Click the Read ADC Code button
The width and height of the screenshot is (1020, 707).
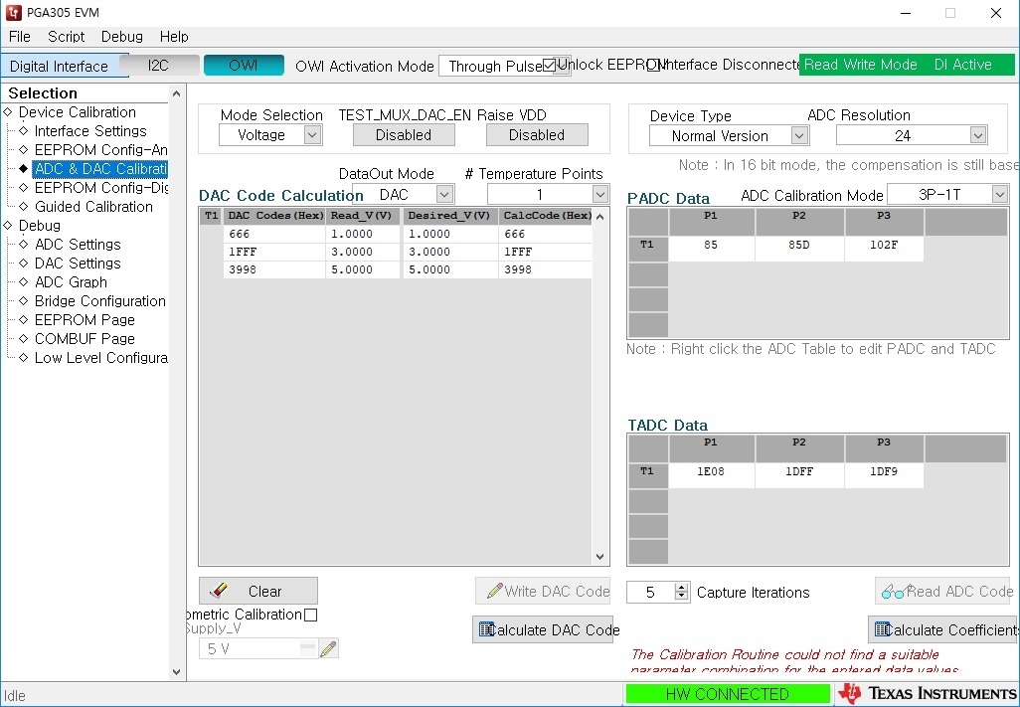pyautogui.click(x=941, y=591)
